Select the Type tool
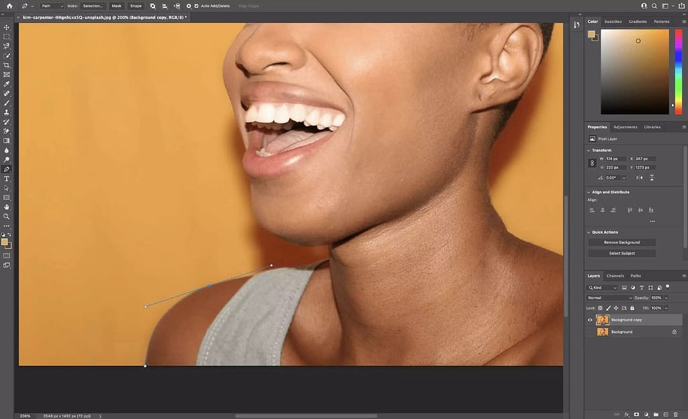 [x=7, y=179]
